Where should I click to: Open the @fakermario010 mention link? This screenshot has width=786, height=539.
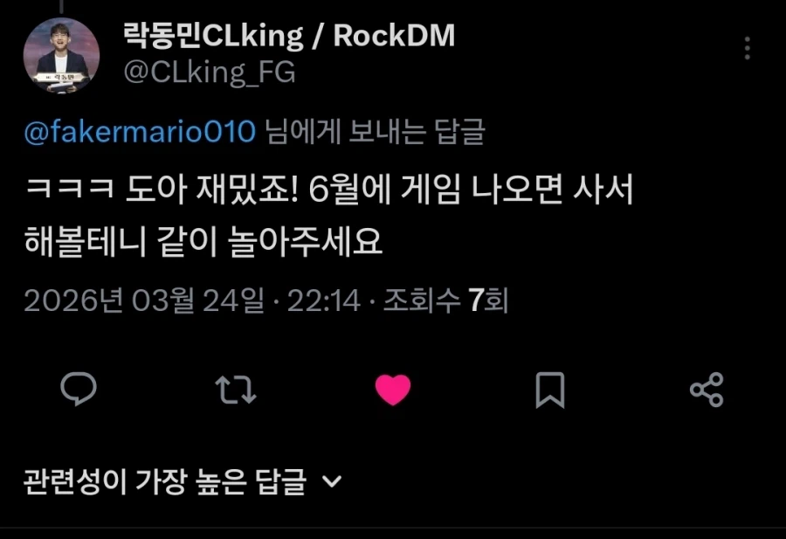[140, 133]
